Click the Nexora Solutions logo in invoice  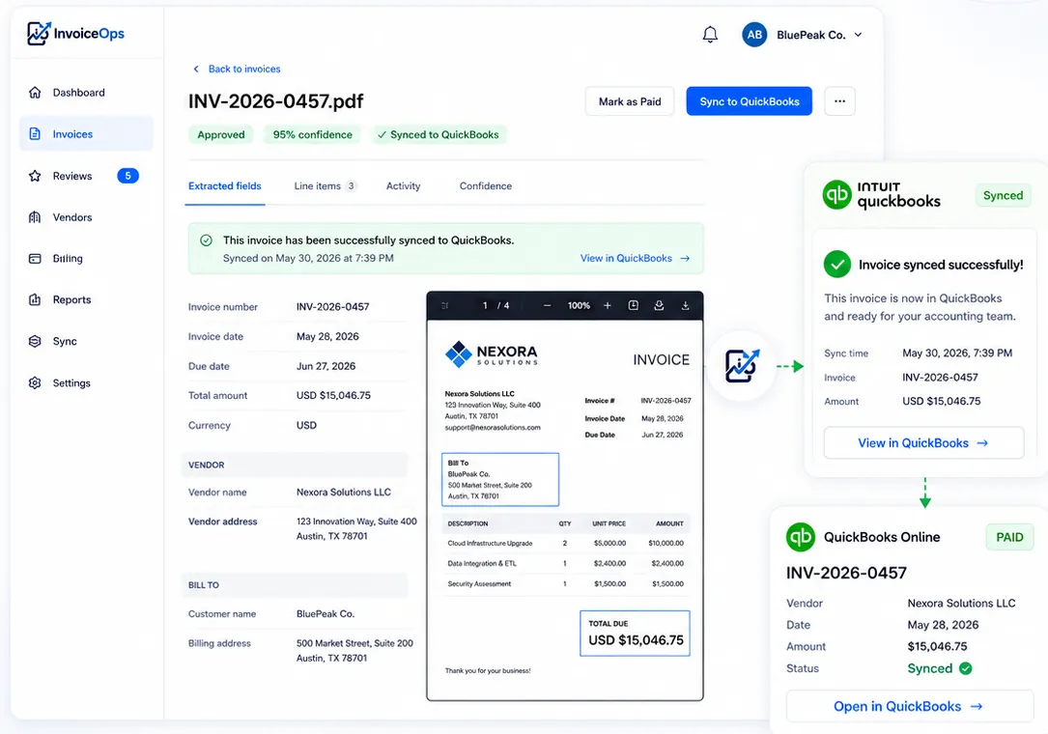[492, 353]
